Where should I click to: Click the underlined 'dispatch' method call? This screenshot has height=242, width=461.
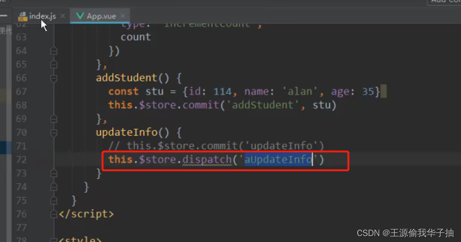click(207, 159)
